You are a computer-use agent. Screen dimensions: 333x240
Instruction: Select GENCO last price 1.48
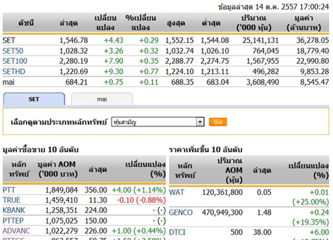tap(264, 212)
